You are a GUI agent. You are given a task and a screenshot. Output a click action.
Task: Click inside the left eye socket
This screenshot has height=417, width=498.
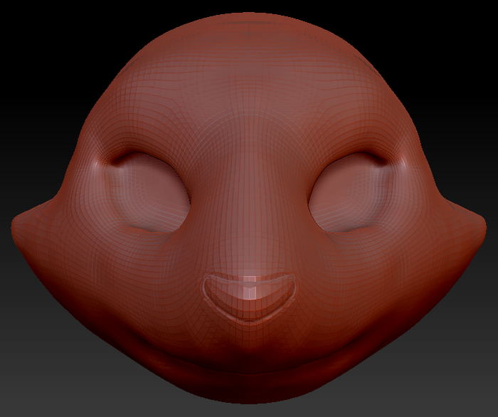[x=149, y=192]
